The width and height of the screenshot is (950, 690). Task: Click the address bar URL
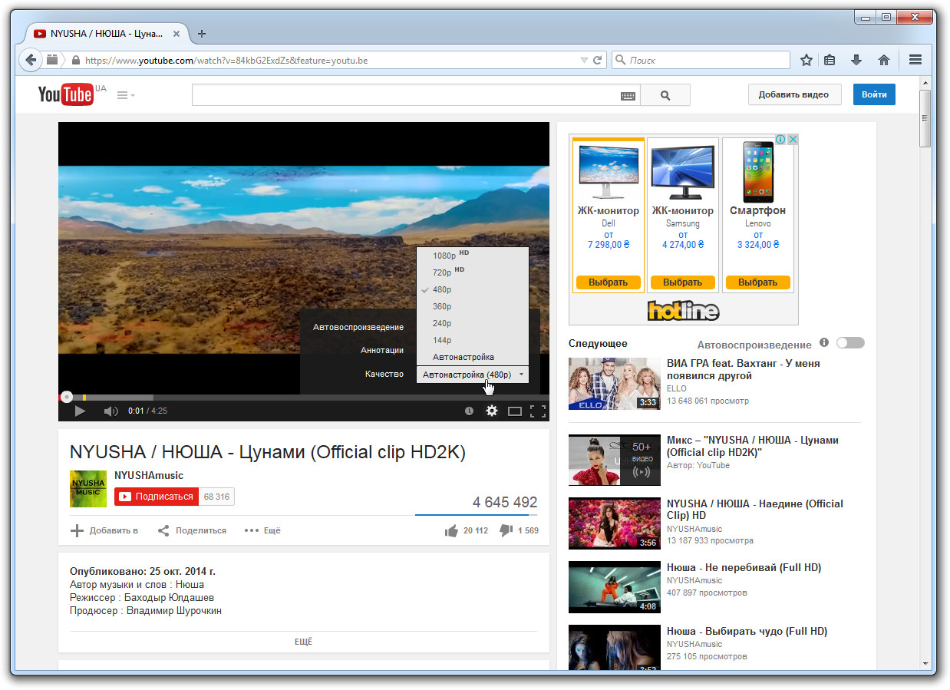[x=226, y=60]
